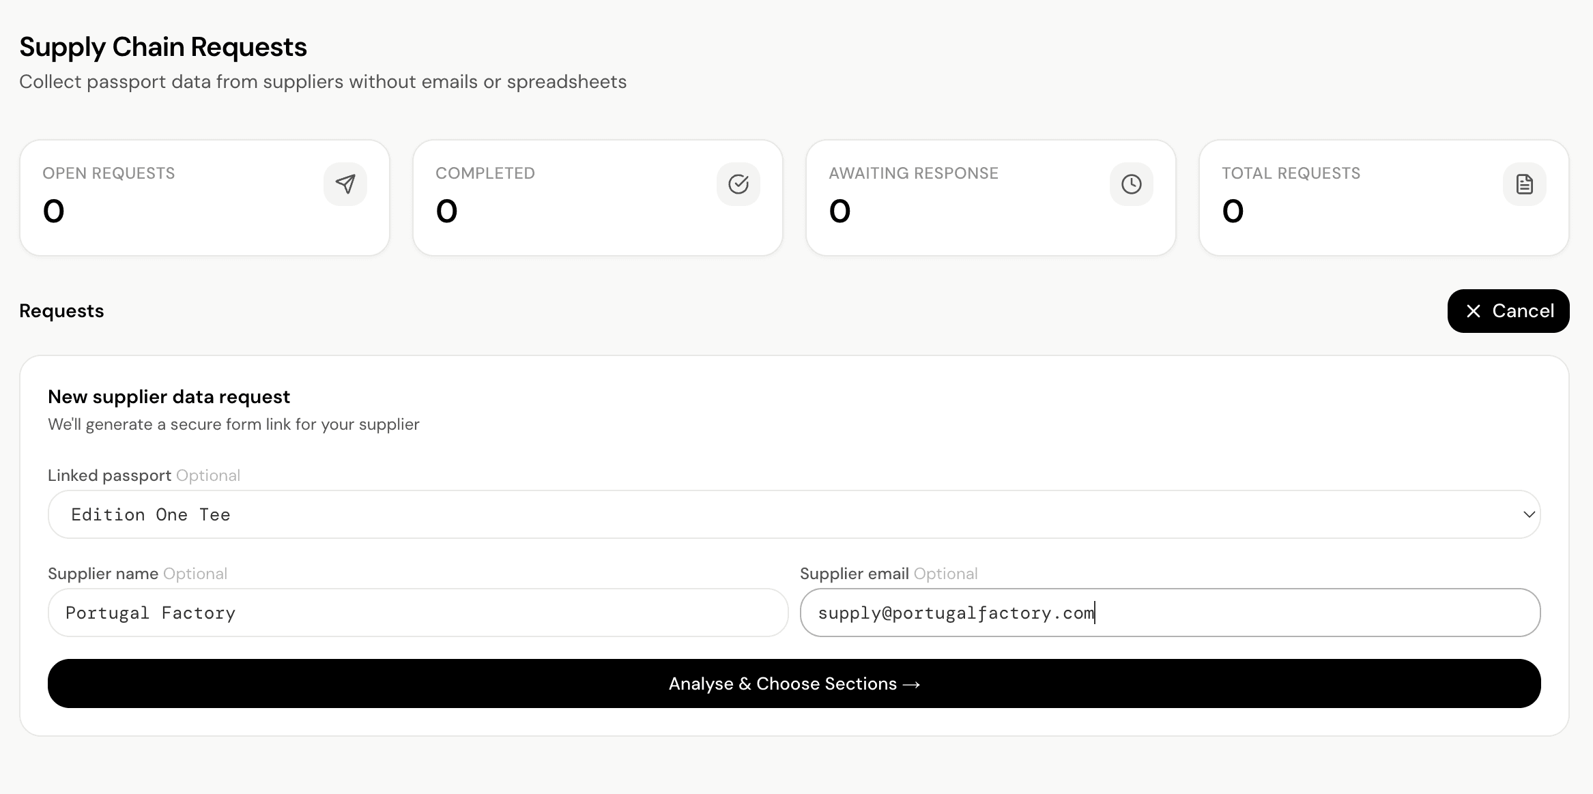
Task: Click the Supply Chain Requests heading
Action: 163,47
